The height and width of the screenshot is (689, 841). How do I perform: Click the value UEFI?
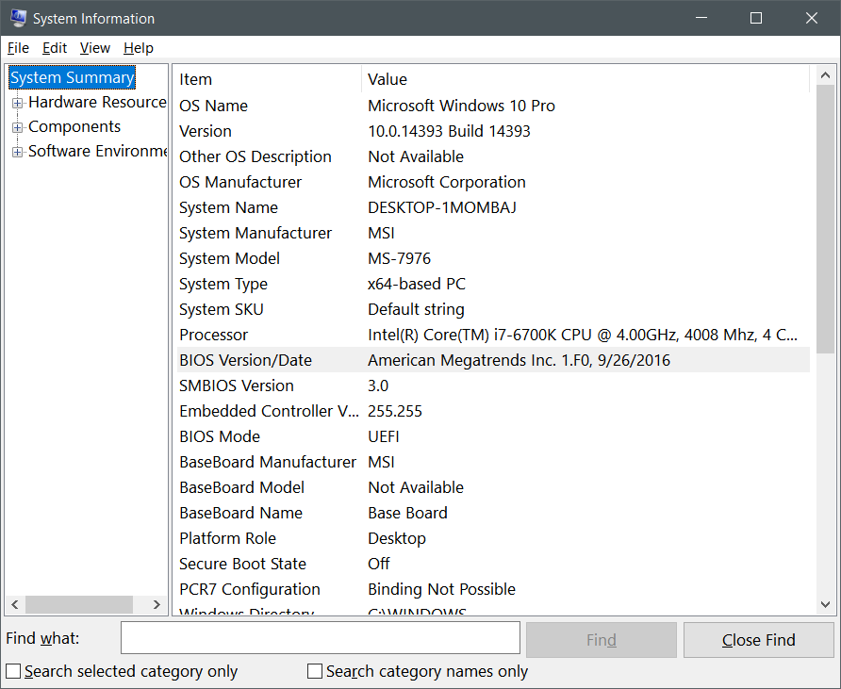(384, 436)
